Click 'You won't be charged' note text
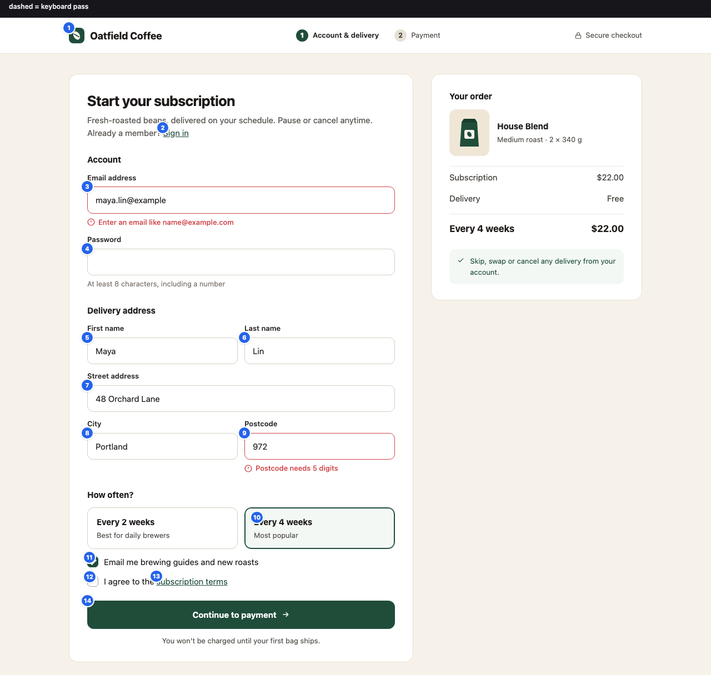This screenshot has width=711, height=675. (x=241, y=641)
